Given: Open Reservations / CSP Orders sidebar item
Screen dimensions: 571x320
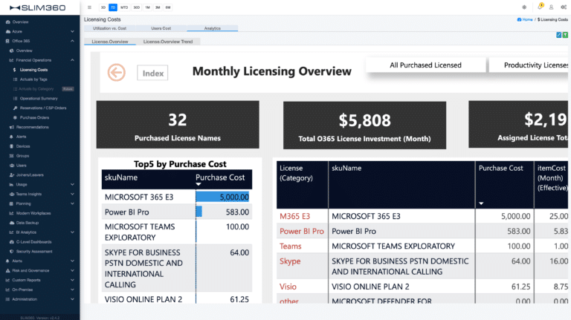Looking at the screenshot, I should 43,108.
